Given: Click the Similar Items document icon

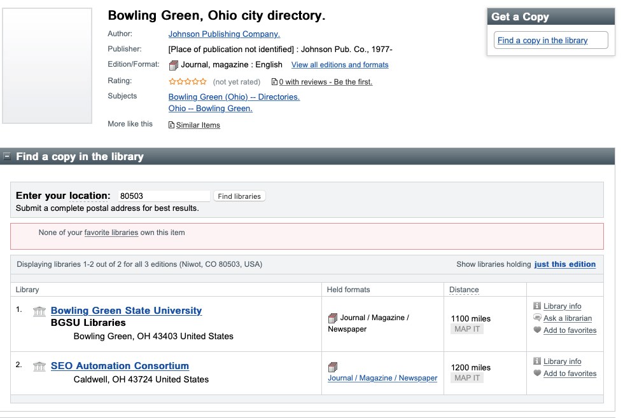Looking at the screenshot, I should click(171, 125).
